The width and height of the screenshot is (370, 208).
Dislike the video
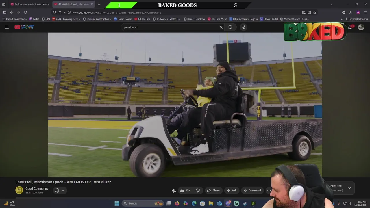(198, 190)
